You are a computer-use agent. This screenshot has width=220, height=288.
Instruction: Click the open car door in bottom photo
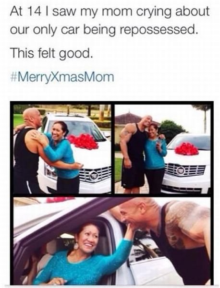pos(151,270)
